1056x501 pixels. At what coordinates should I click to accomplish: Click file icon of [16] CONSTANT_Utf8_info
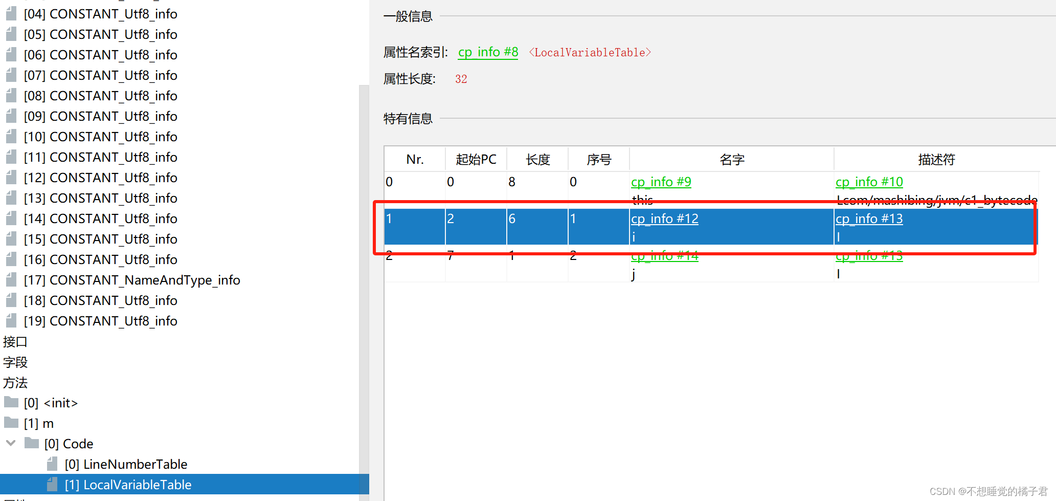click(x=11, y=259)
